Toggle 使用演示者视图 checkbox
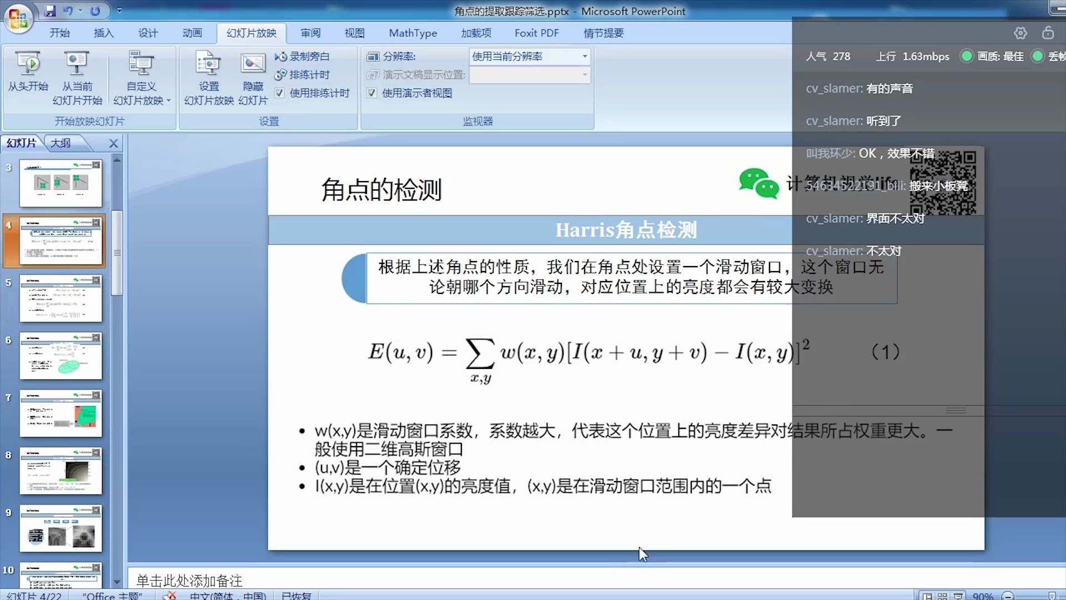The height and width of the screenshot is (600, 1066). click(372, 93)
